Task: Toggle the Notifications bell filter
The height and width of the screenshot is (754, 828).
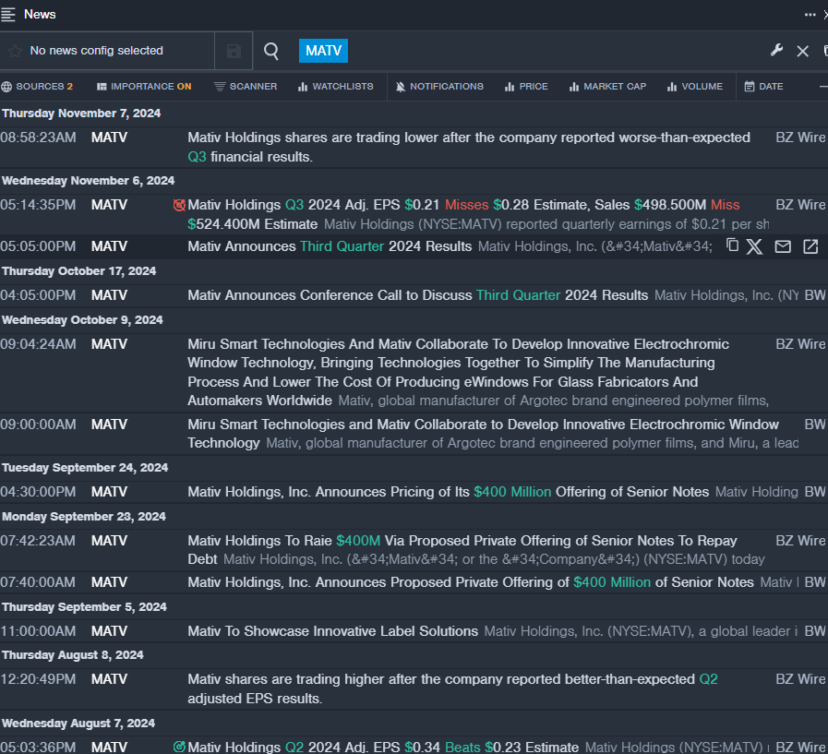Action: click(x=438, y=87)
